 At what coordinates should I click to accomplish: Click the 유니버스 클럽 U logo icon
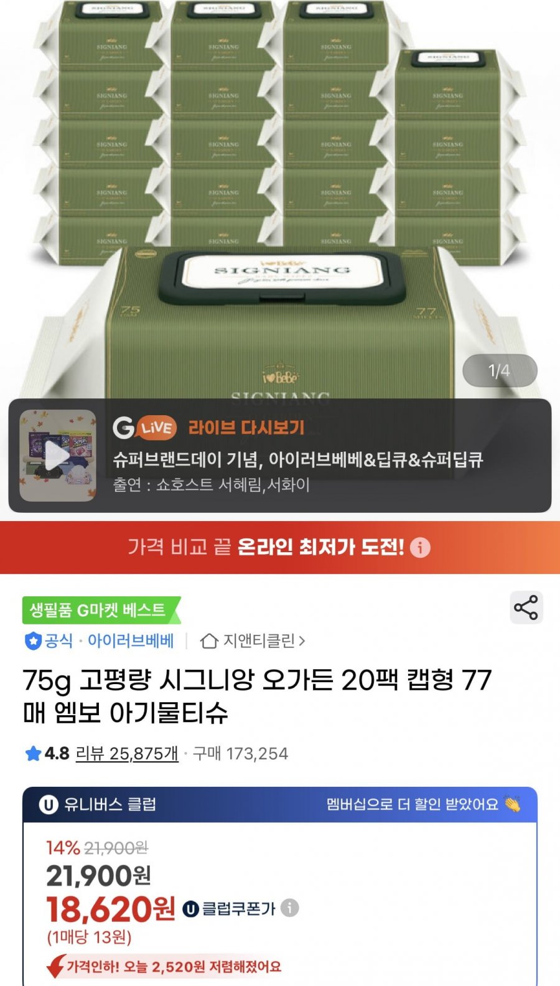pos(49,805)
